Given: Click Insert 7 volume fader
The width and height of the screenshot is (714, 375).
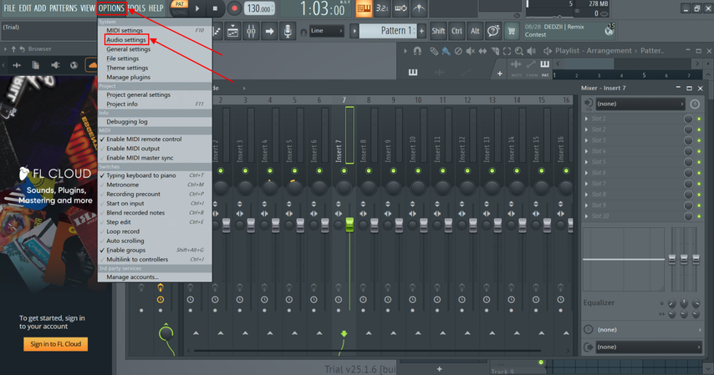Looking at the screenshot, I should tap(349, 225).
